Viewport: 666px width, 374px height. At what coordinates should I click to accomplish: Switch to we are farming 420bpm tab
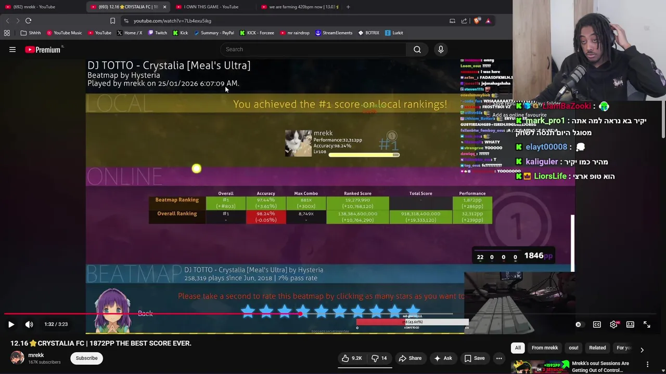point(299,7)
